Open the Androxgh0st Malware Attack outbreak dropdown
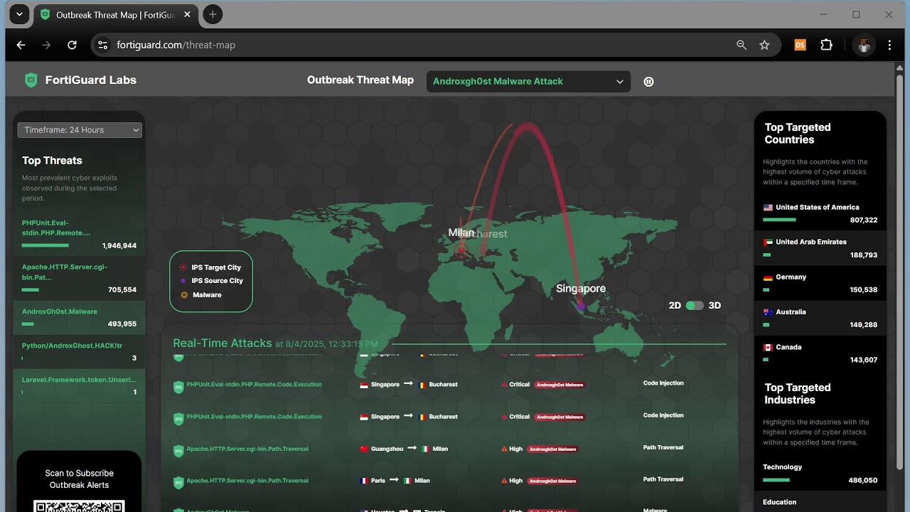Screen dimensions: 910x512 [x=528, y=81]
